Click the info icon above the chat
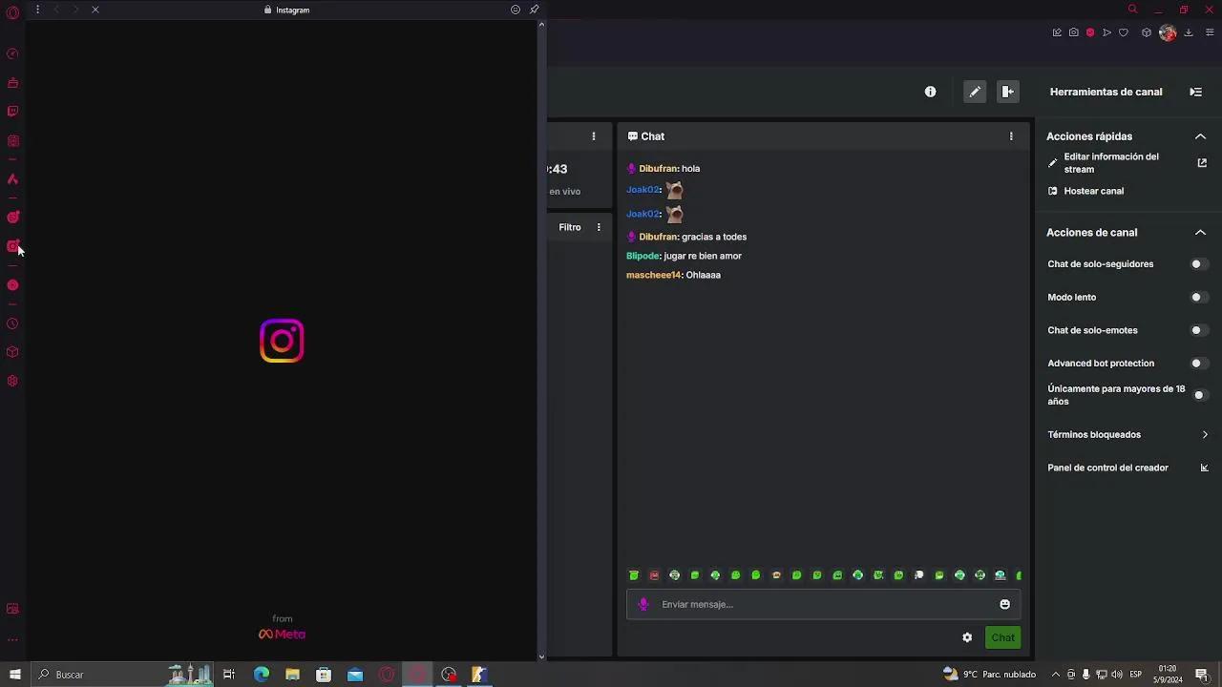Viewport: 1222px width, 687px height. point(930,92)
